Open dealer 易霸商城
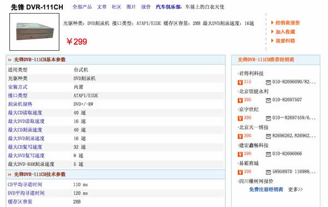 click(x=249, y=163)
